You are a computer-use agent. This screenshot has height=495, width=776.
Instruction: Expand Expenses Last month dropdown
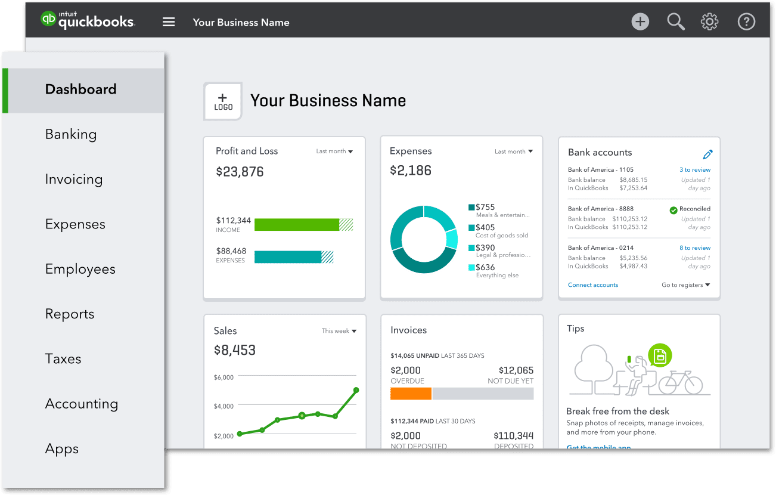tap(513, 151)
